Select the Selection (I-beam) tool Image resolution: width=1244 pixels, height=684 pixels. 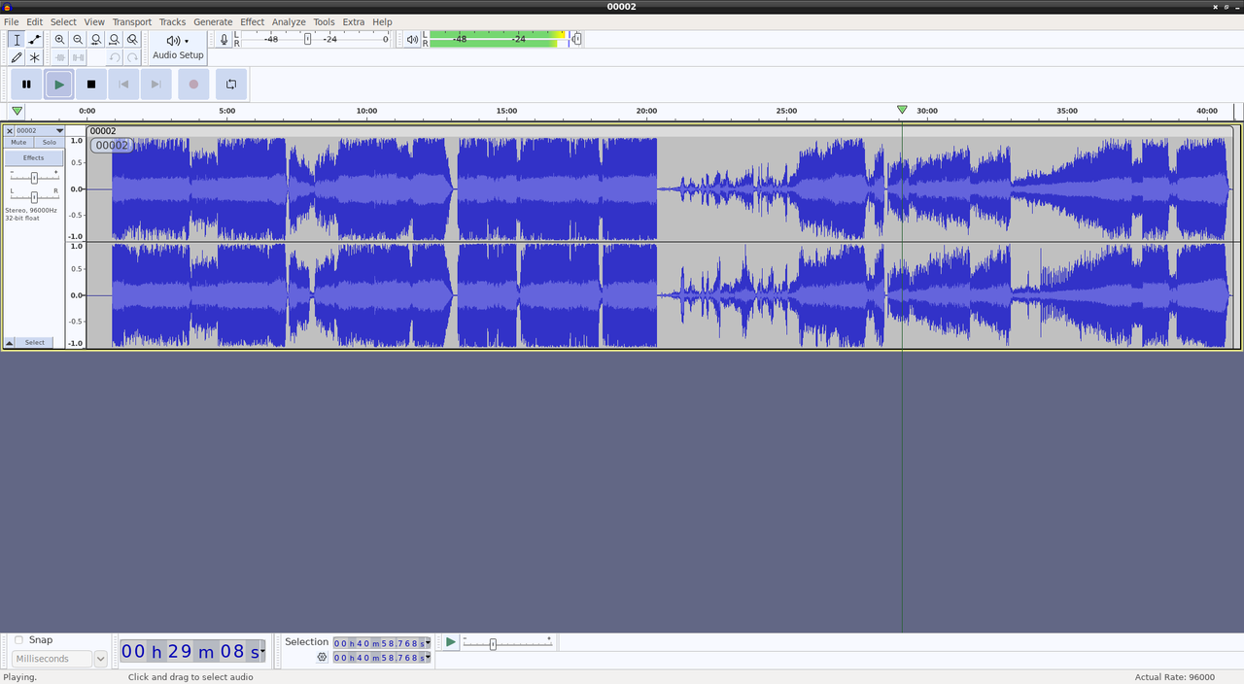(17, 40)
